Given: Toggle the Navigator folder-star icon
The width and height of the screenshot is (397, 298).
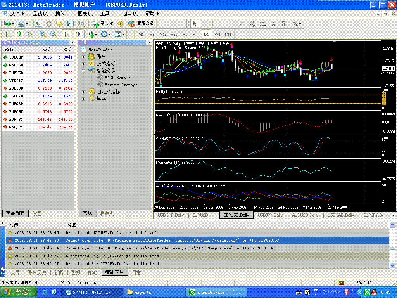Looking at the screenshot, I should tap(60, 24).
